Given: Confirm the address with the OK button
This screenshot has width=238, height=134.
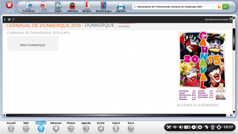Looking at the screenshot, I should [x=226, y=7].
